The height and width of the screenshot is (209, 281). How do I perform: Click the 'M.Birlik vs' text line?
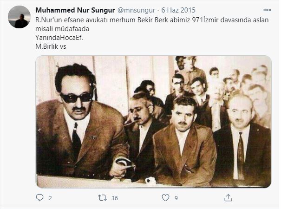51,46
